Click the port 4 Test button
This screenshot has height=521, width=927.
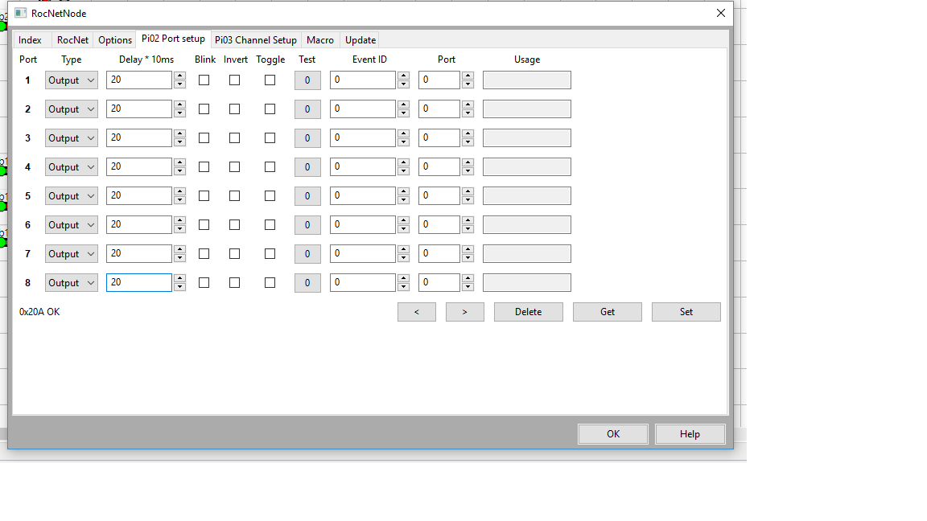(x=307, y=167)
